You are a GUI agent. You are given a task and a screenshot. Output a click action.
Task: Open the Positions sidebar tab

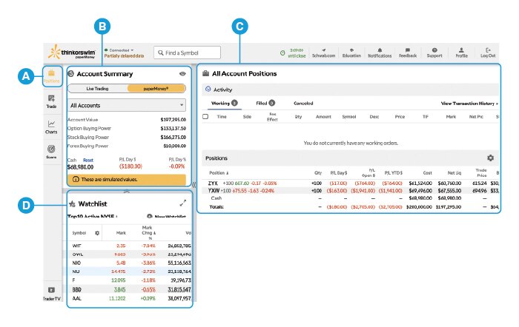[51, 76]
